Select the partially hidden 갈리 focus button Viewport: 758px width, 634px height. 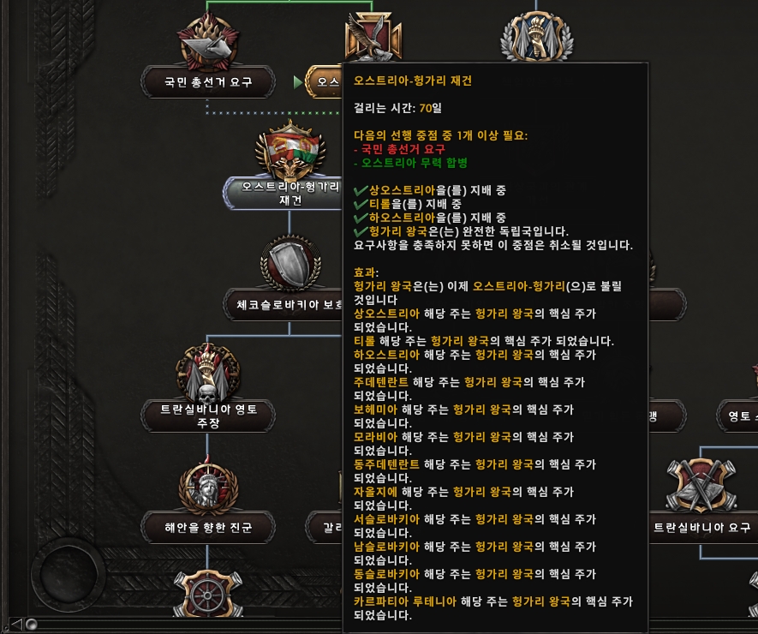click(325, 527)
